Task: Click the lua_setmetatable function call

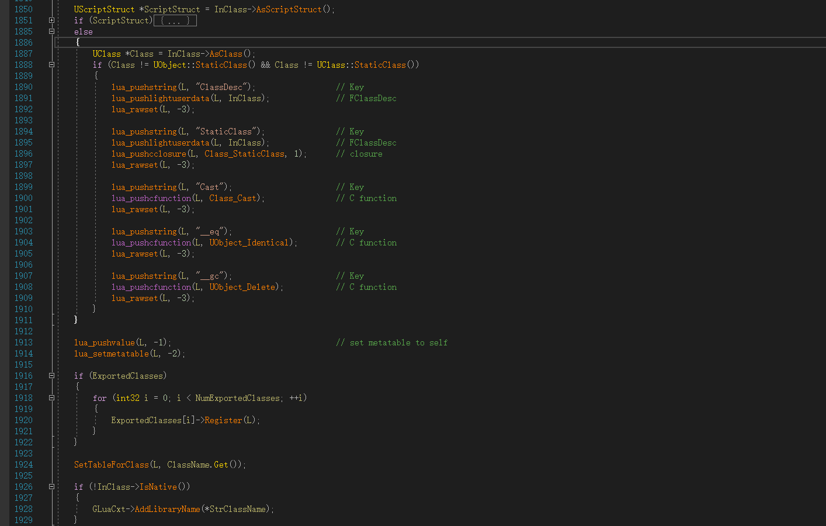Action: pos(111,354)
